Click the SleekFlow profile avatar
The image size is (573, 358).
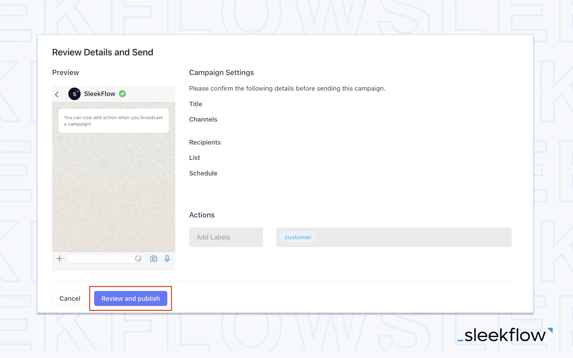click(x=74, y=94)
